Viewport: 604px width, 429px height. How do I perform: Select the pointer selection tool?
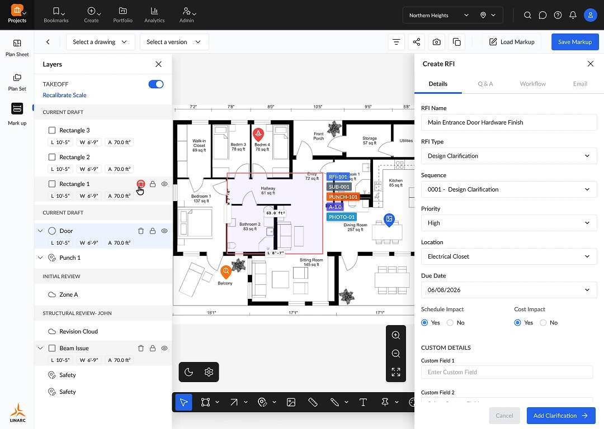[x=184, y=402]
